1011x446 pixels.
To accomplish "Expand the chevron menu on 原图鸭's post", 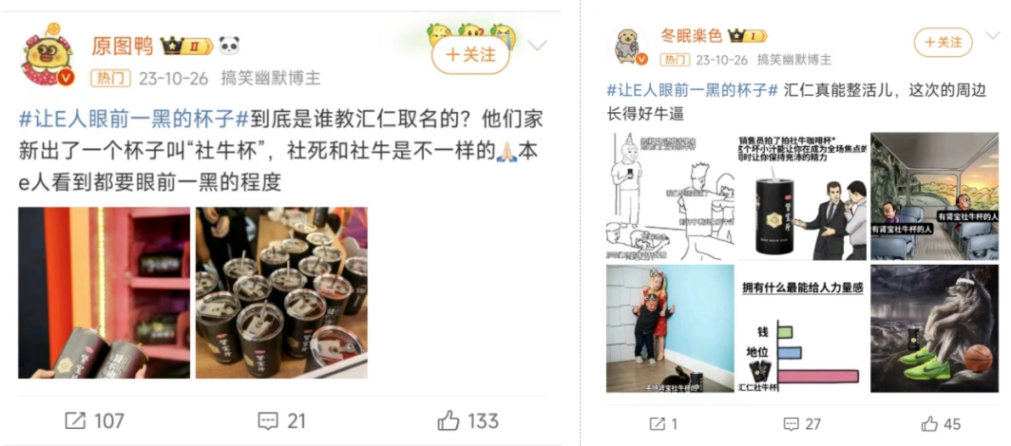I will tap(537, 45).
